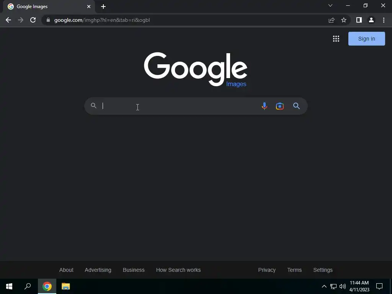Open the Chrome side panel
This screenshot has width=392, height=294.
click(x=359, y=20)
